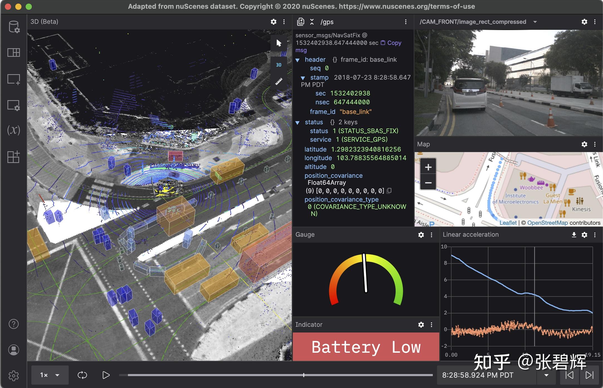The width and height of the screenshot is (603, 388).
Task: Click the playback timeline scrubber bar
Action: click(x=276, y=375)
